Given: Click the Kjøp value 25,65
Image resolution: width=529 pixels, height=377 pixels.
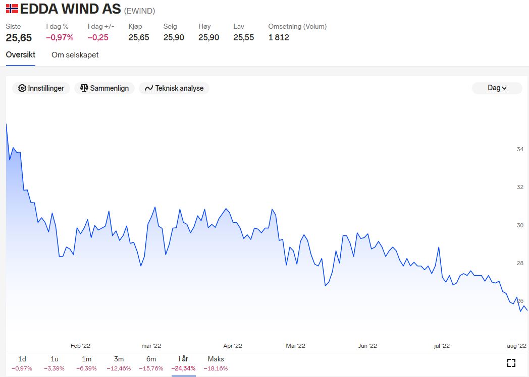Looking at the screenshot, I should point(139,37).
